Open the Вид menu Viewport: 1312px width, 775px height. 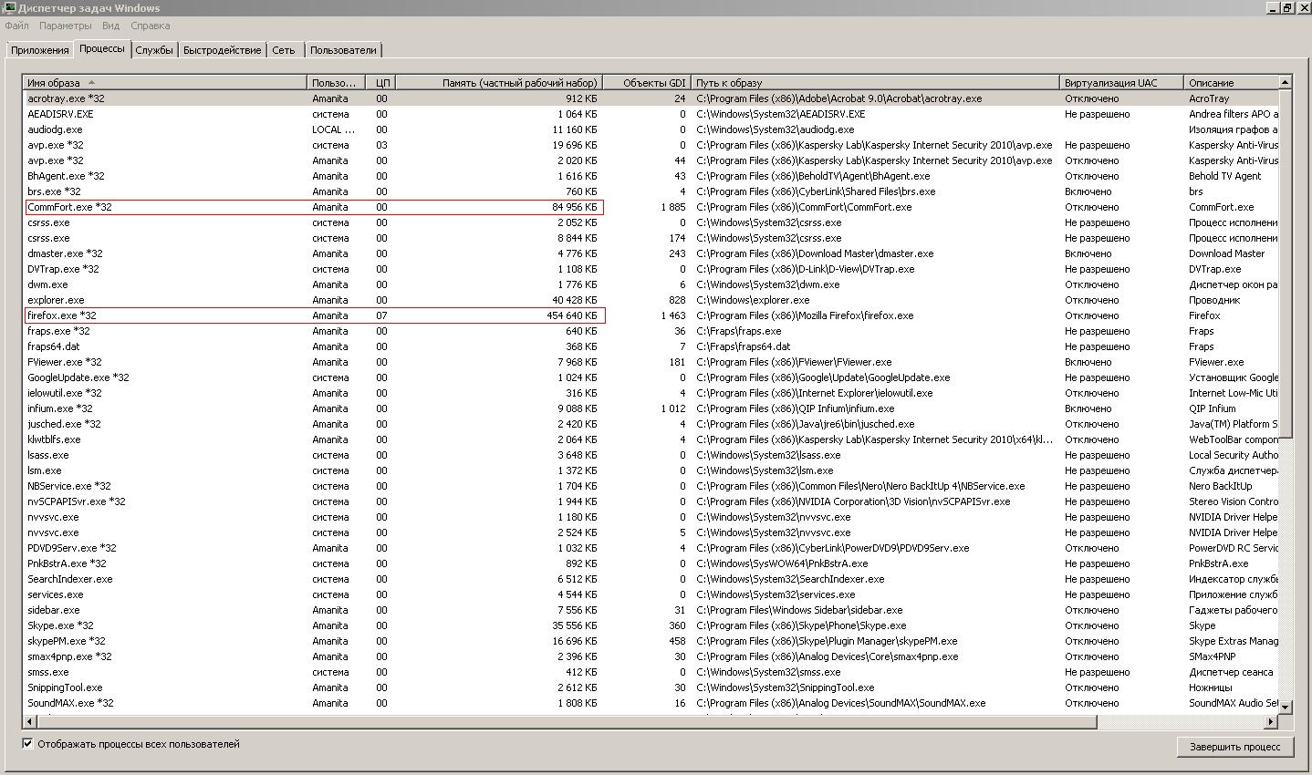[110, 26]
